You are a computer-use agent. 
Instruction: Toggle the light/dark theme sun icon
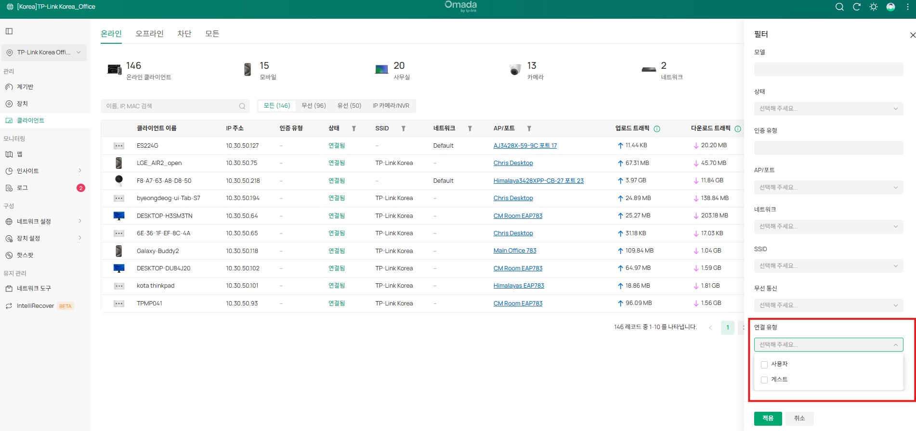tap(874, 7)
